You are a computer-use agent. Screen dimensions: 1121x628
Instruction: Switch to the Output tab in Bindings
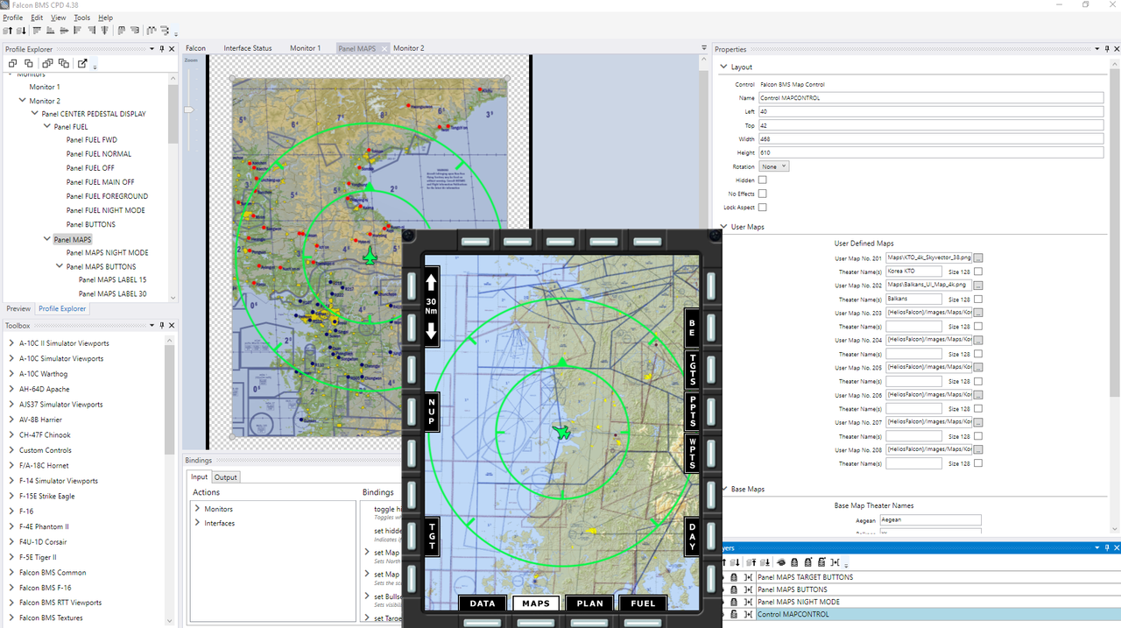pyautogui.click(x=226, y=477)
